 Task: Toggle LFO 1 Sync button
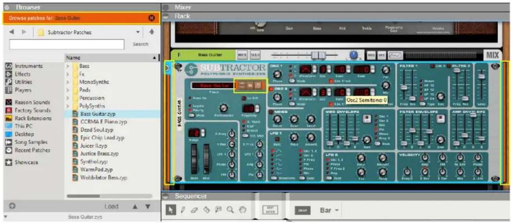tap(277, 138)
